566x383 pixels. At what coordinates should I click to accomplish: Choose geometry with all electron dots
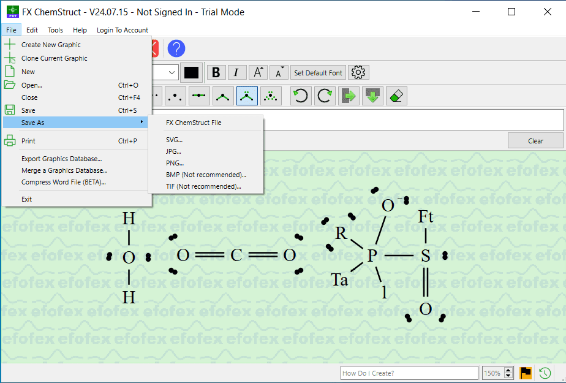pos(271,96)
